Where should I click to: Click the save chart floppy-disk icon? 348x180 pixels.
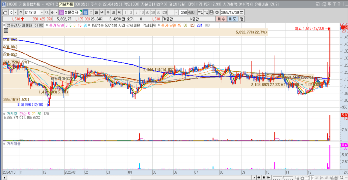tap(211, 12)
